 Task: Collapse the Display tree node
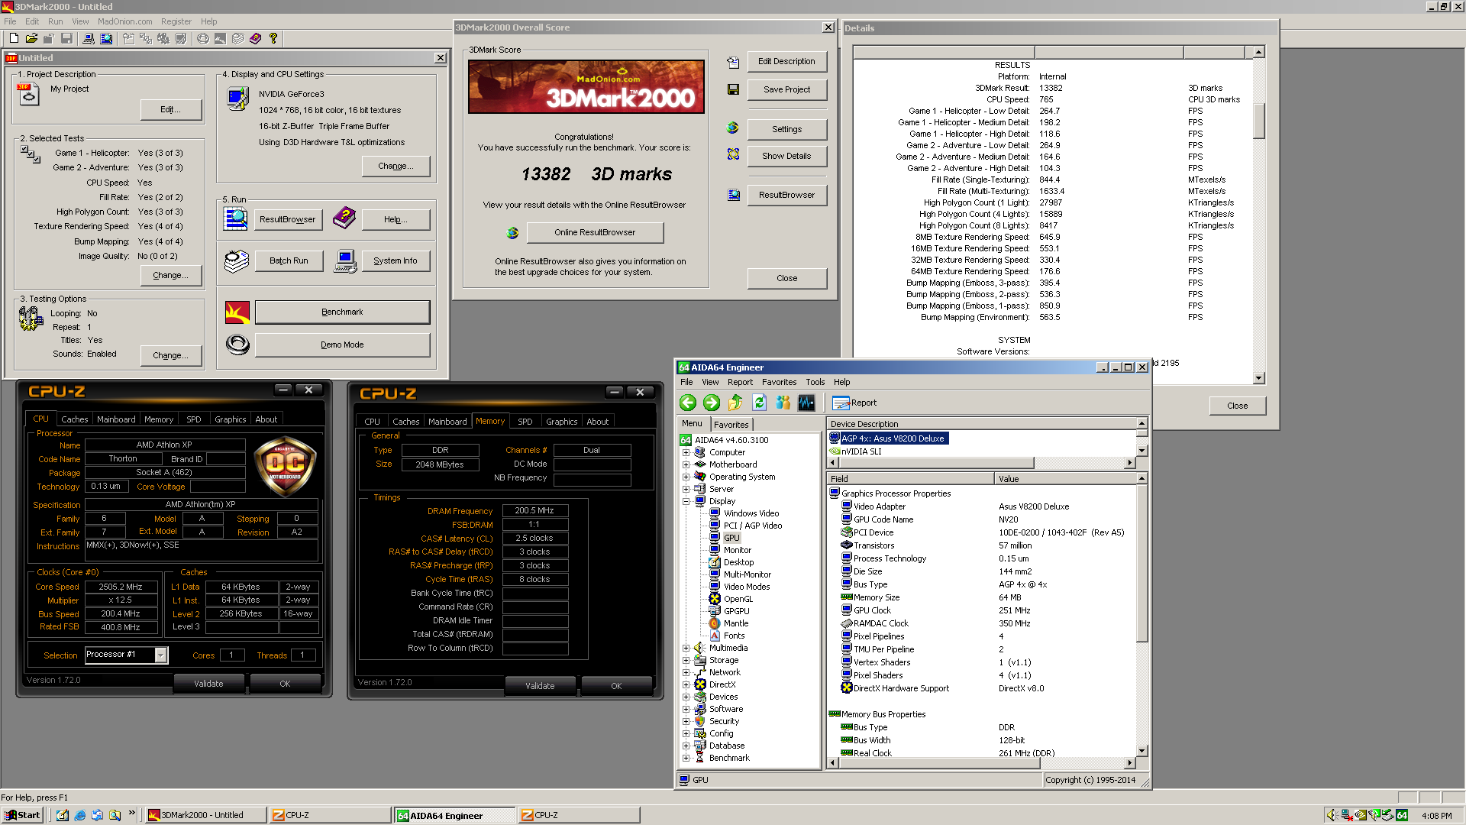pos(686,501)
